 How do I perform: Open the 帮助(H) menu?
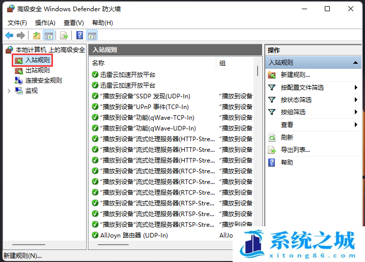[102, 23]
